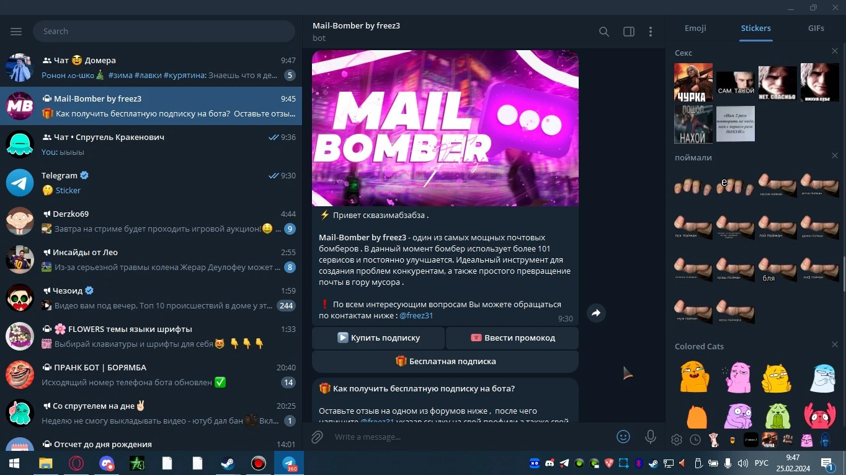Screen dimensions: 846x475
Task: Open the ПРАНК БОТ | БОРЯМБА chat
Action: 151,375
